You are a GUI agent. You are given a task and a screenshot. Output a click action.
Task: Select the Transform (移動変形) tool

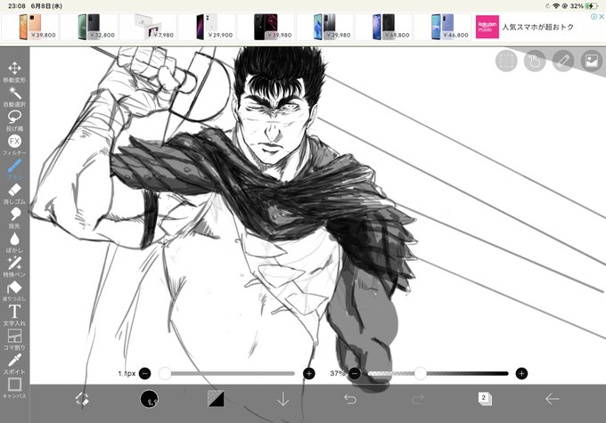click(14, 72)
